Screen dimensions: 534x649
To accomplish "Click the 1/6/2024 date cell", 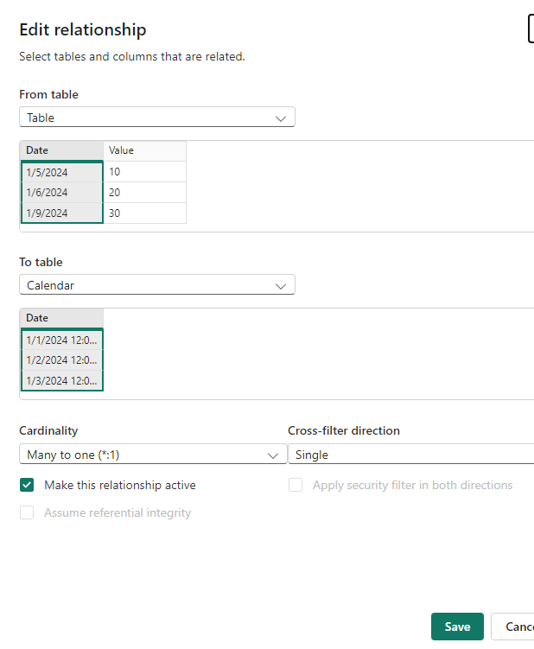I will pyautogui.click(x=61, y=193).
